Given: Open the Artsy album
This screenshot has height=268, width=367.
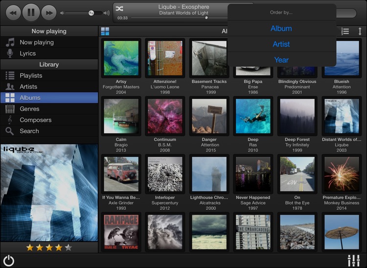Looking at the screenshot, I should pyautogui.click(x=121, y=58).
